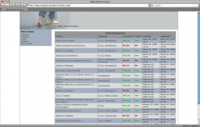Open the Flattening the Flatteners article
This screenshot has width=200, height=127.
67,56
